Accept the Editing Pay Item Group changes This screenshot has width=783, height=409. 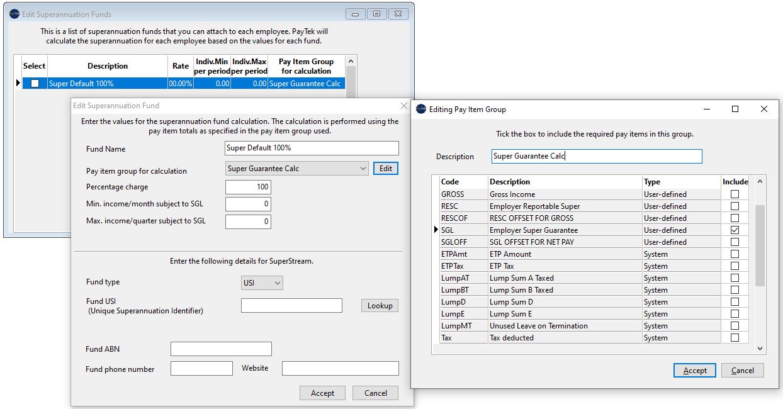695,371
